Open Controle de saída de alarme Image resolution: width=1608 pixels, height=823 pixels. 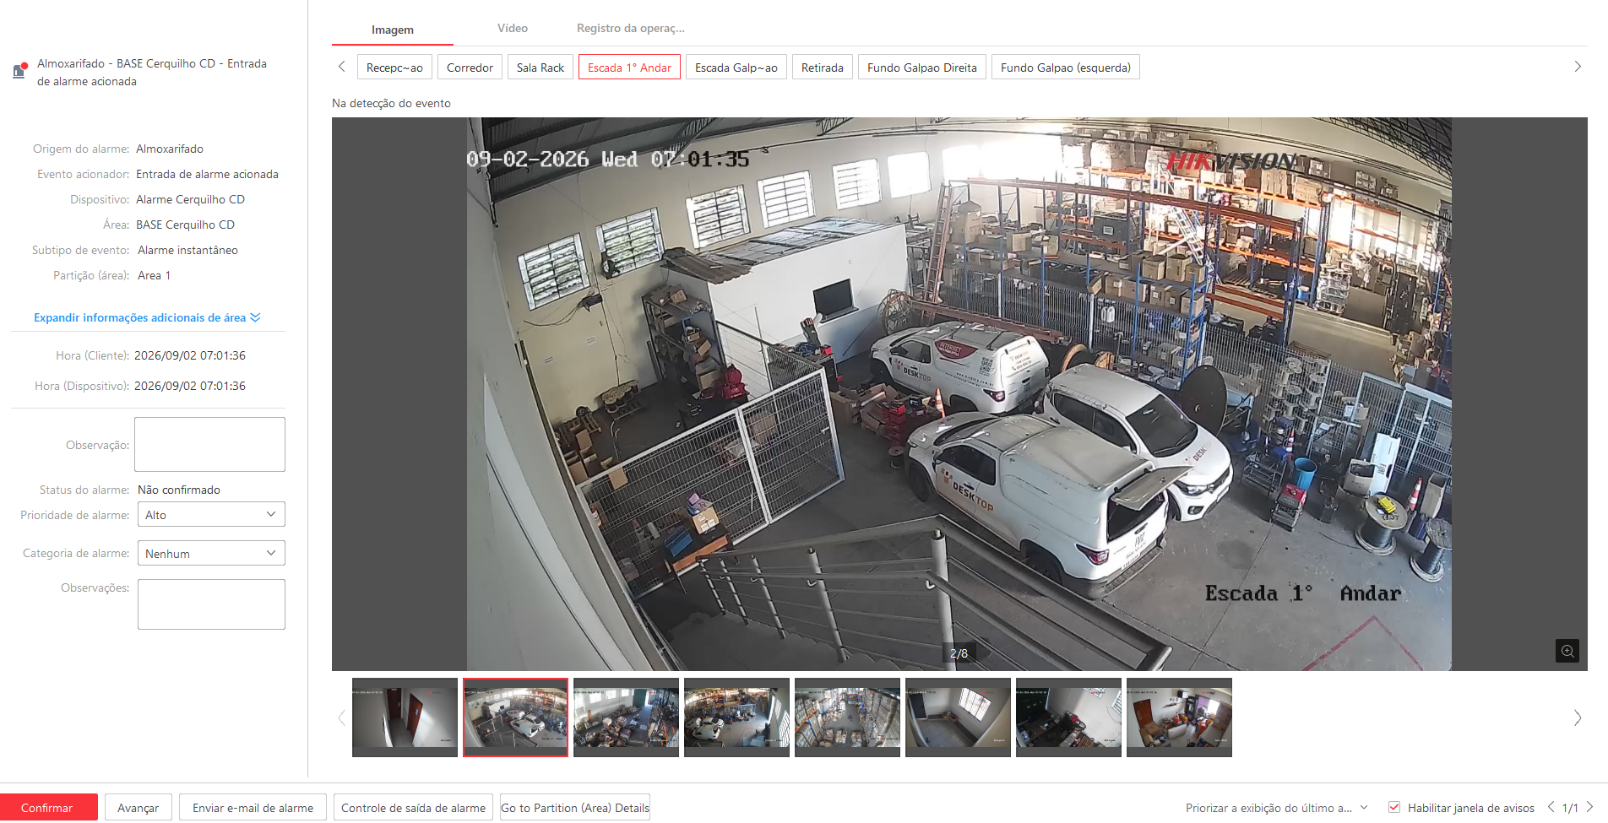pyautogui.click(x=413, y=808)
